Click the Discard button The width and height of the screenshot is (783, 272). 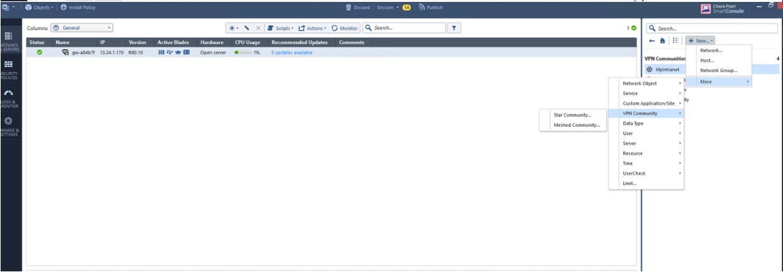358,8
